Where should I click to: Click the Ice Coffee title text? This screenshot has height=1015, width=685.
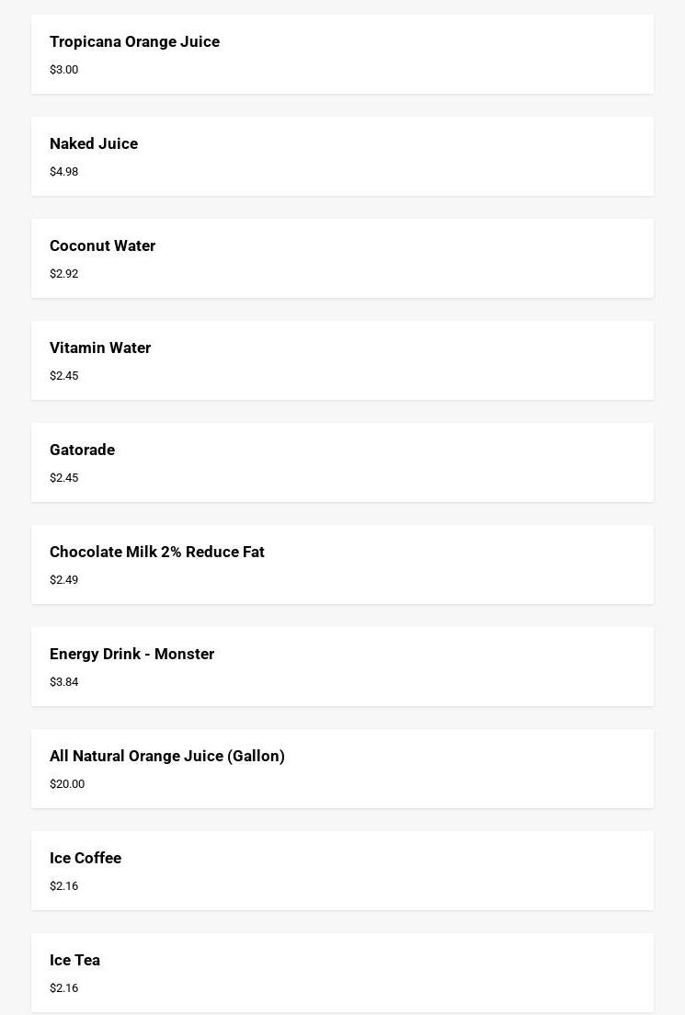86,858
